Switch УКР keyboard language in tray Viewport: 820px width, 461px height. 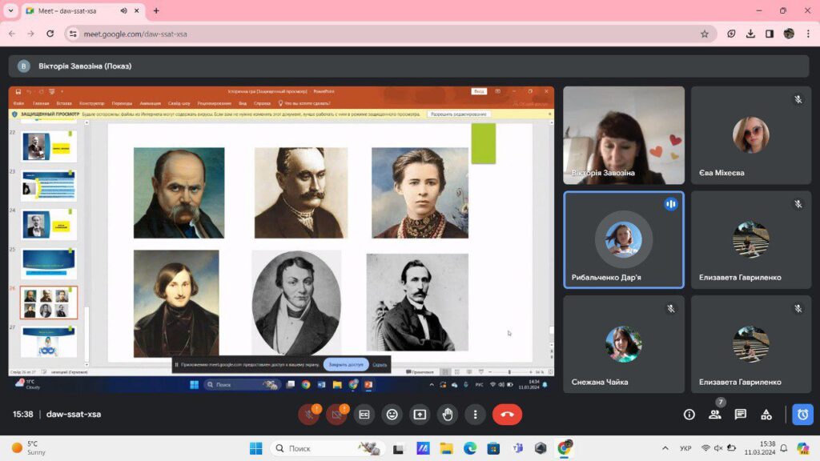click(x=685, y=448)
